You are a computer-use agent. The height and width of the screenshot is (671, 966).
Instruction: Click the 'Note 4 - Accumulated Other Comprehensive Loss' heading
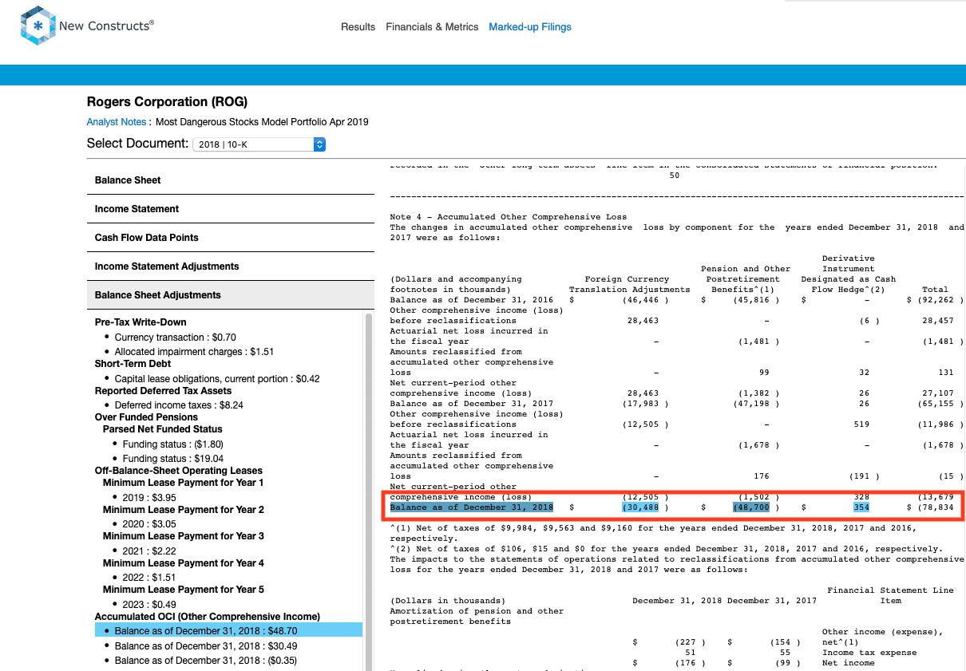click(x=509, y=217)
